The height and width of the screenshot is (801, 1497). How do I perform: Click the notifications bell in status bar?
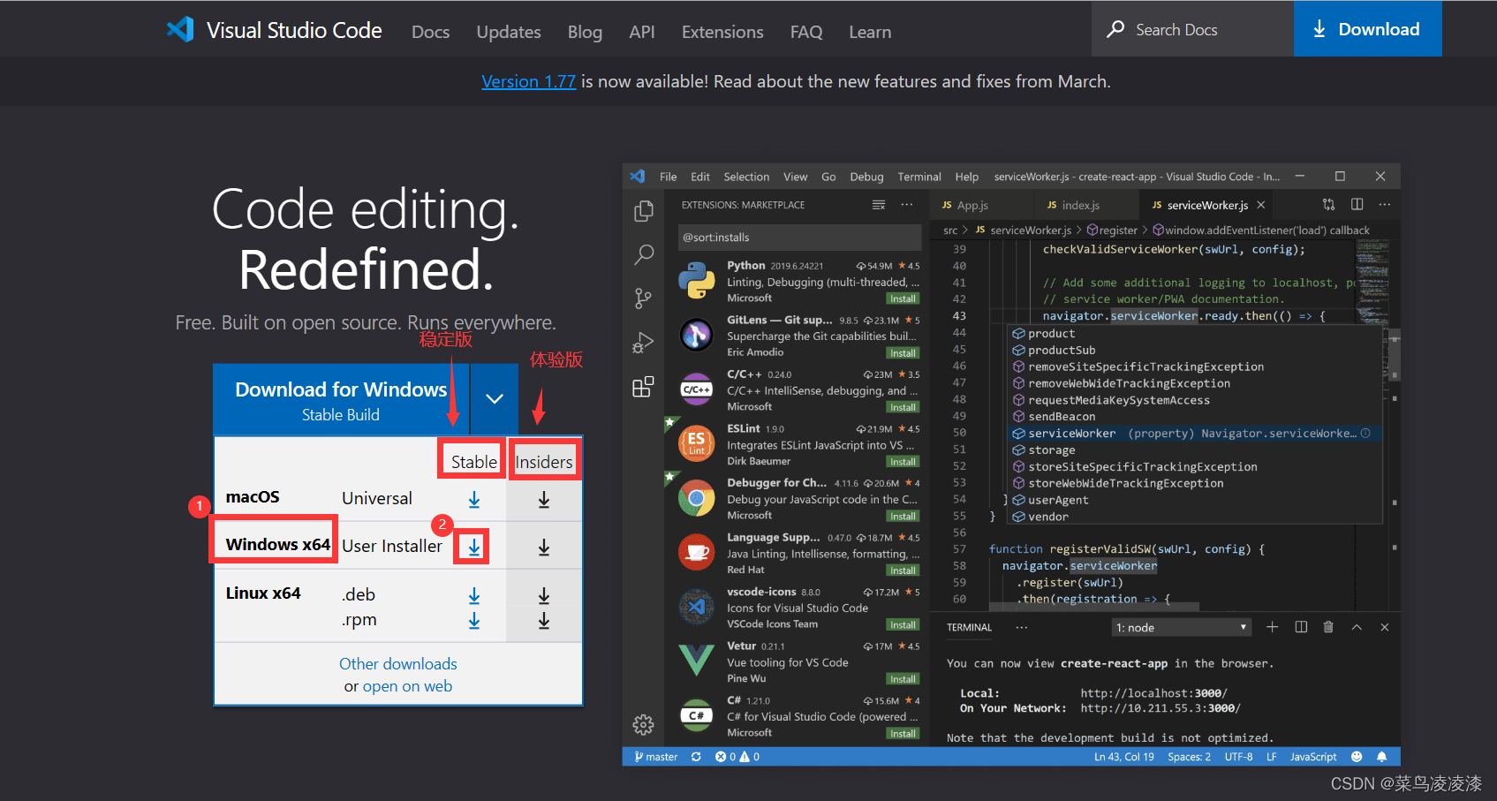pyautogui.click(x=1382, y=757)
